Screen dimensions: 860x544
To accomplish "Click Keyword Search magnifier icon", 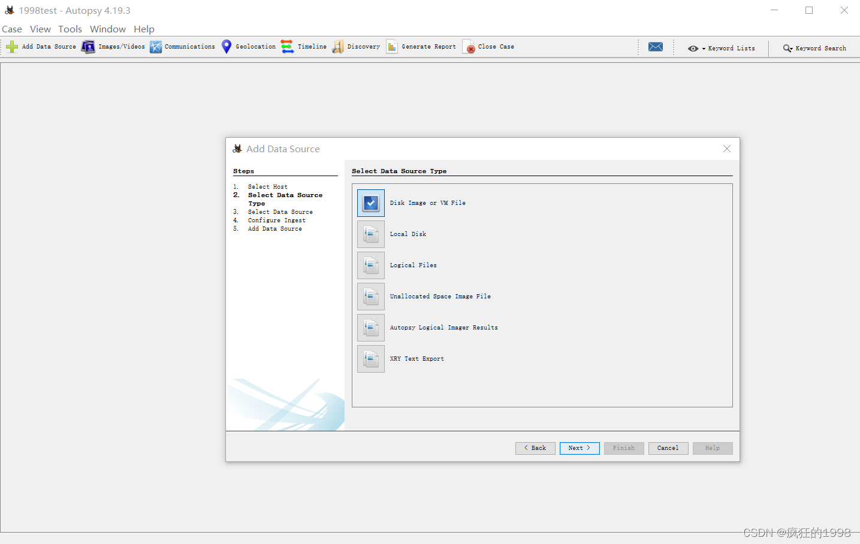I will 787,49.
